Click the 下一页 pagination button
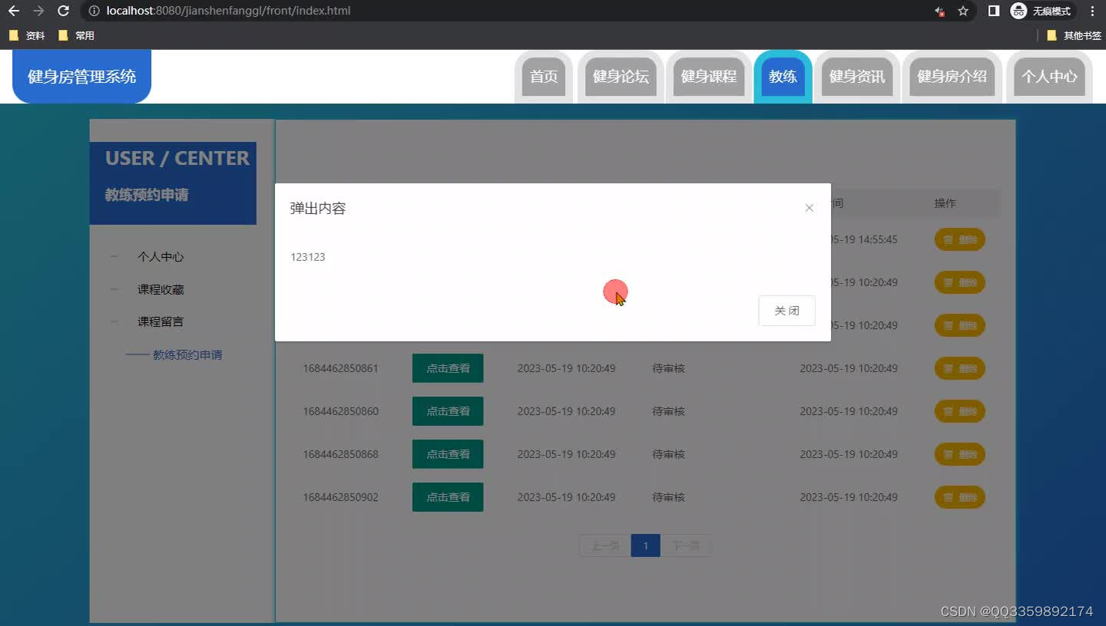The height and width of the screenshot is (626, 1106). [686, 546]
